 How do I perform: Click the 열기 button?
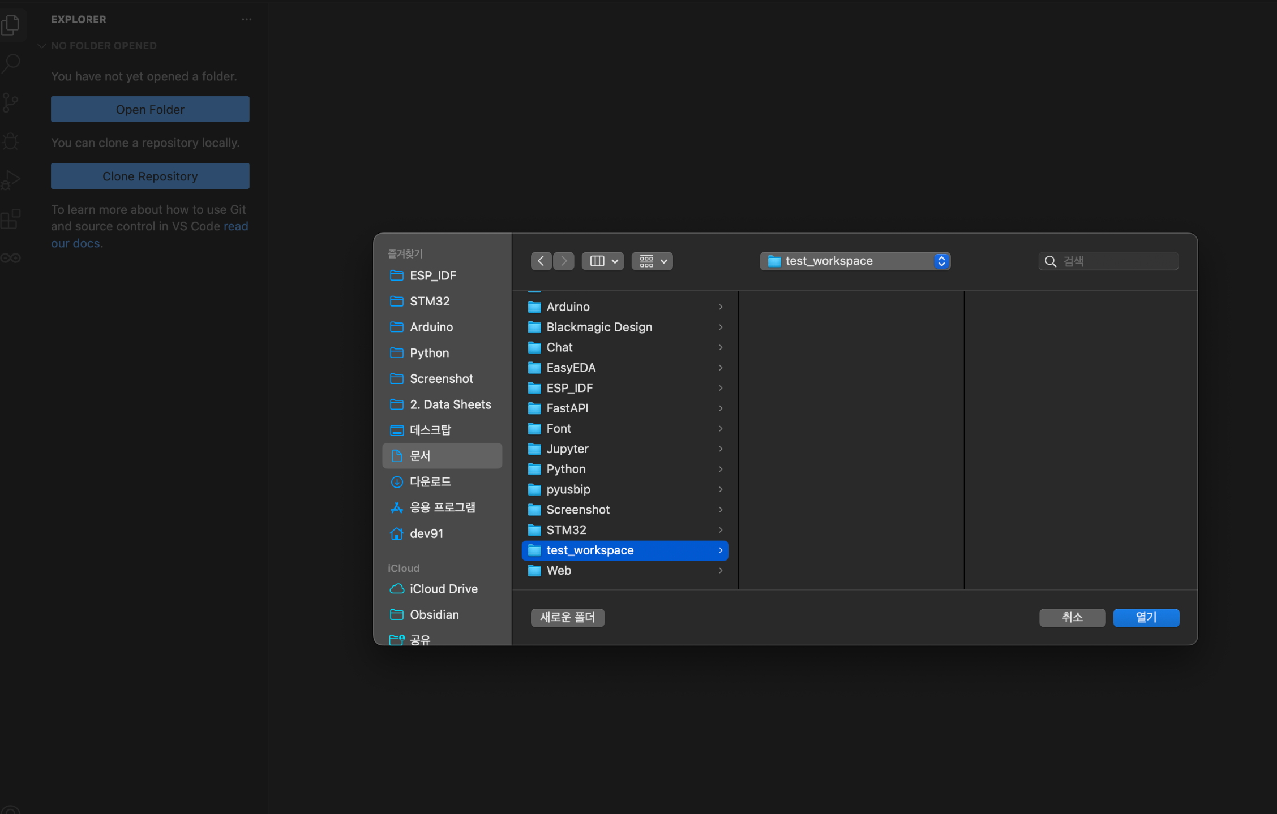(x=1146, y=618)
